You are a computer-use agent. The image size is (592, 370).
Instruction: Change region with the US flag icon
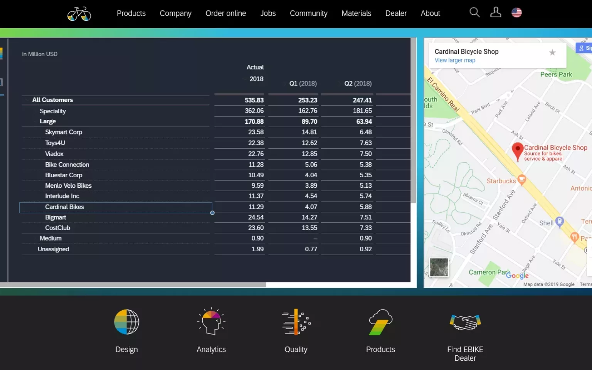click(516, 13)
